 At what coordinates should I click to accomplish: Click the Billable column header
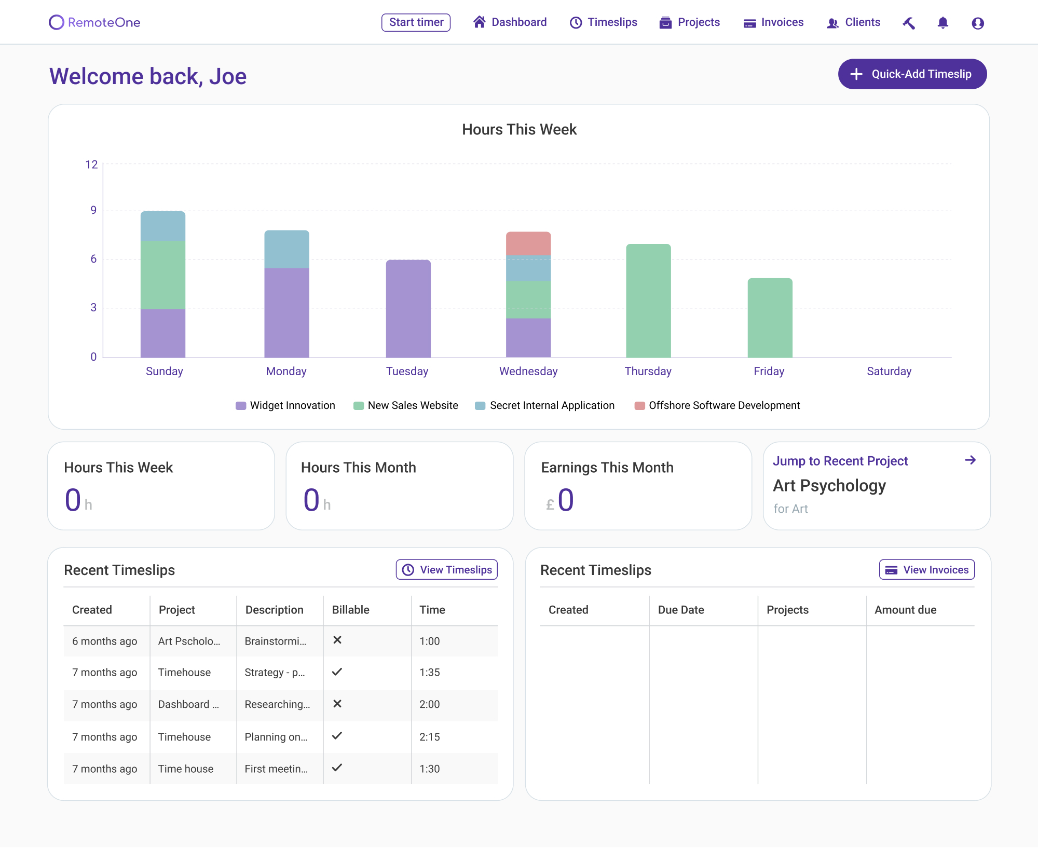pyautogui.click(x=351, y=610)
